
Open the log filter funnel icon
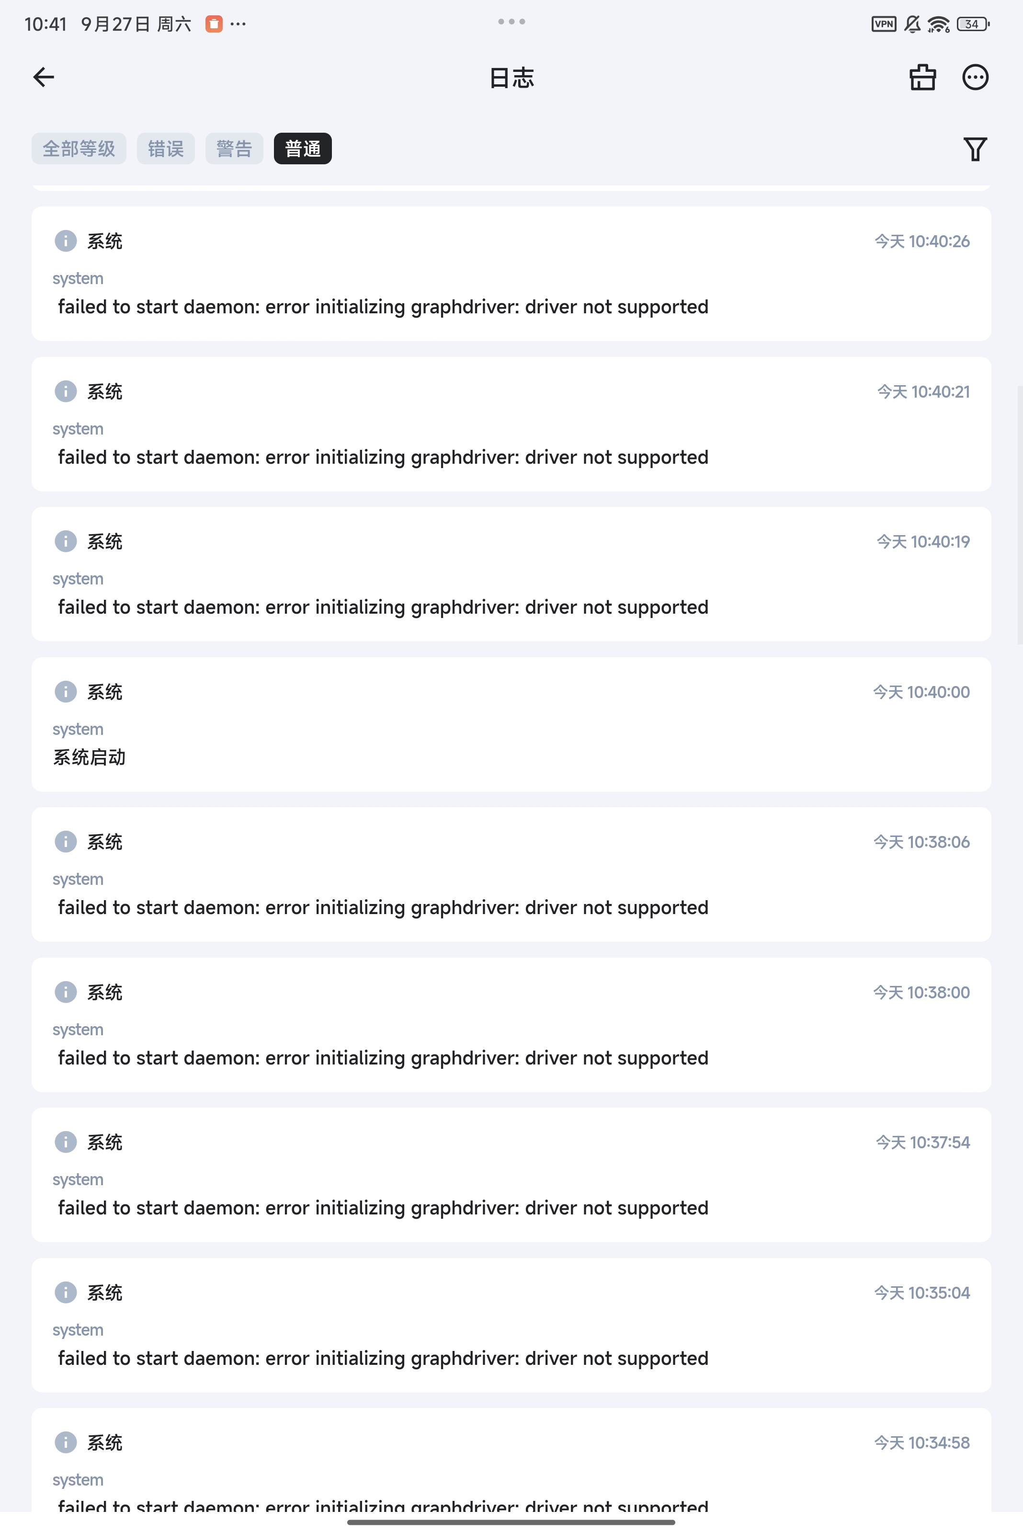[x=975, y=149]
